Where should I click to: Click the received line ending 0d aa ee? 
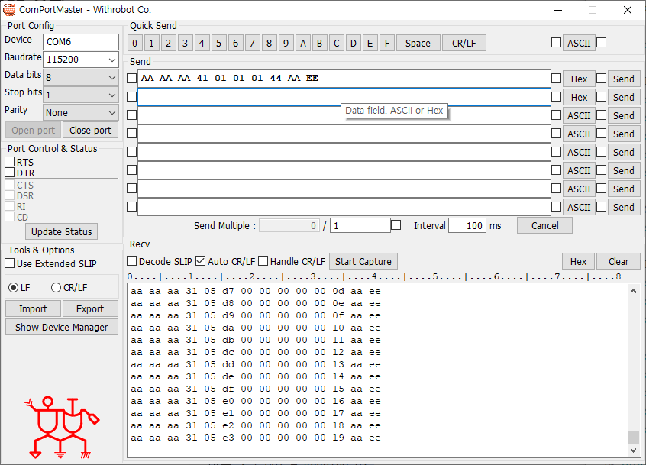pyautogui.click(x=256, y=291)
